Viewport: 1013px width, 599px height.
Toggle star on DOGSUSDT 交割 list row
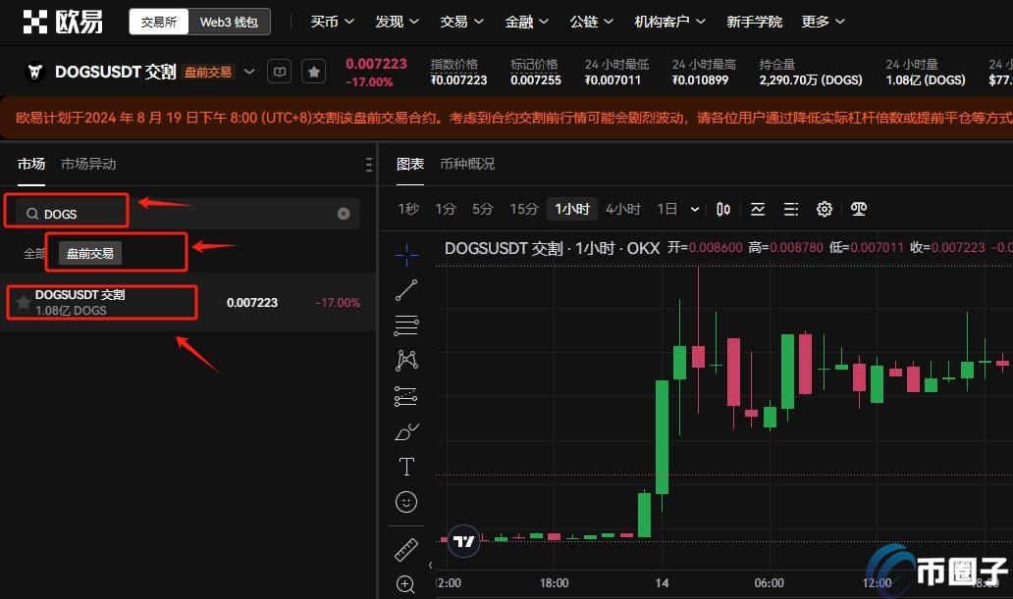pyautogui.click(x=23, y=303)
